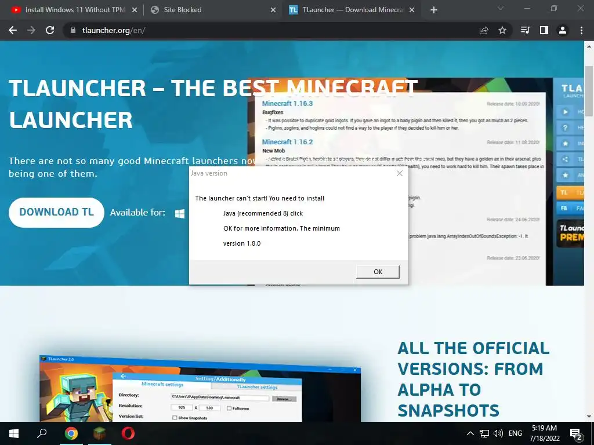Close the Site Blocked tab

click(x=273, y=10)
